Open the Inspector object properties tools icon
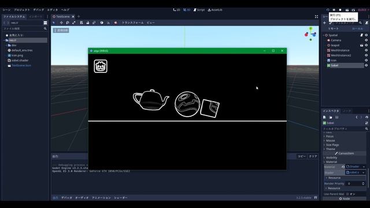Image resolution: width=370 pixels, height=208 pixels. [367, 123]
